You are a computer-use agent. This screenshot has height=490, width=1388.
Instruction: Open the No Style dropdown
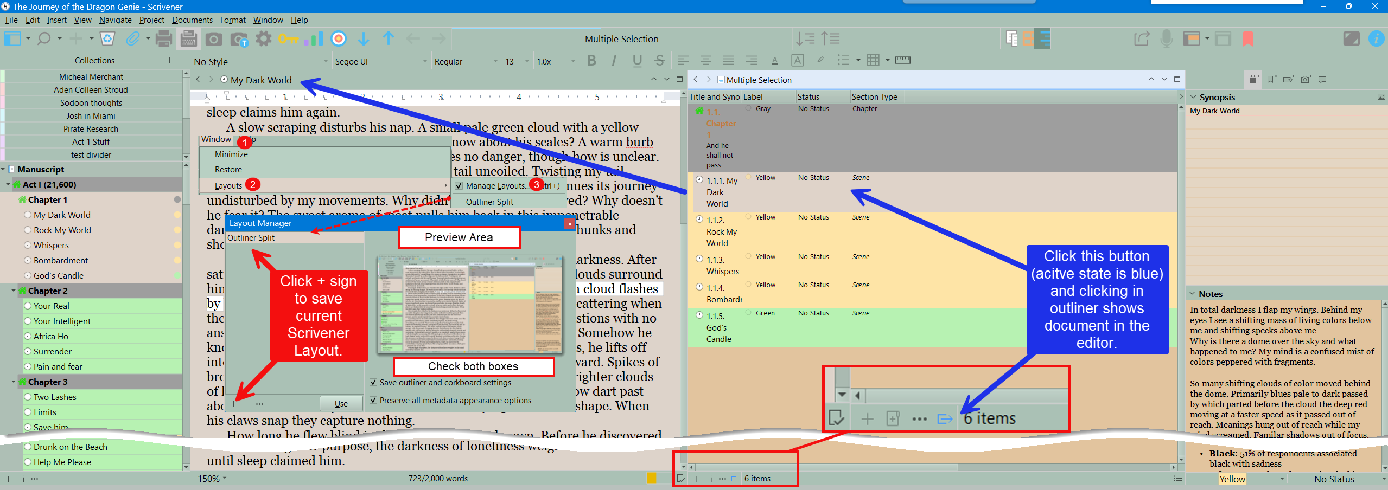pyautogui.click(x=260, y=62)
